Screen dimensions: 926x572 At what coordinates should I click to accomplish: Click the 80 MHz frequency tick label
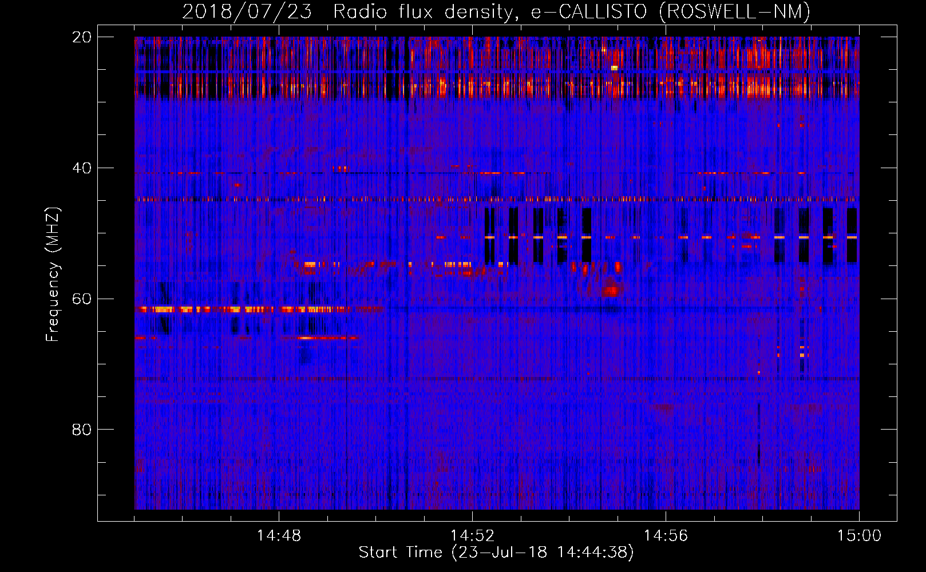coord(82,430)
